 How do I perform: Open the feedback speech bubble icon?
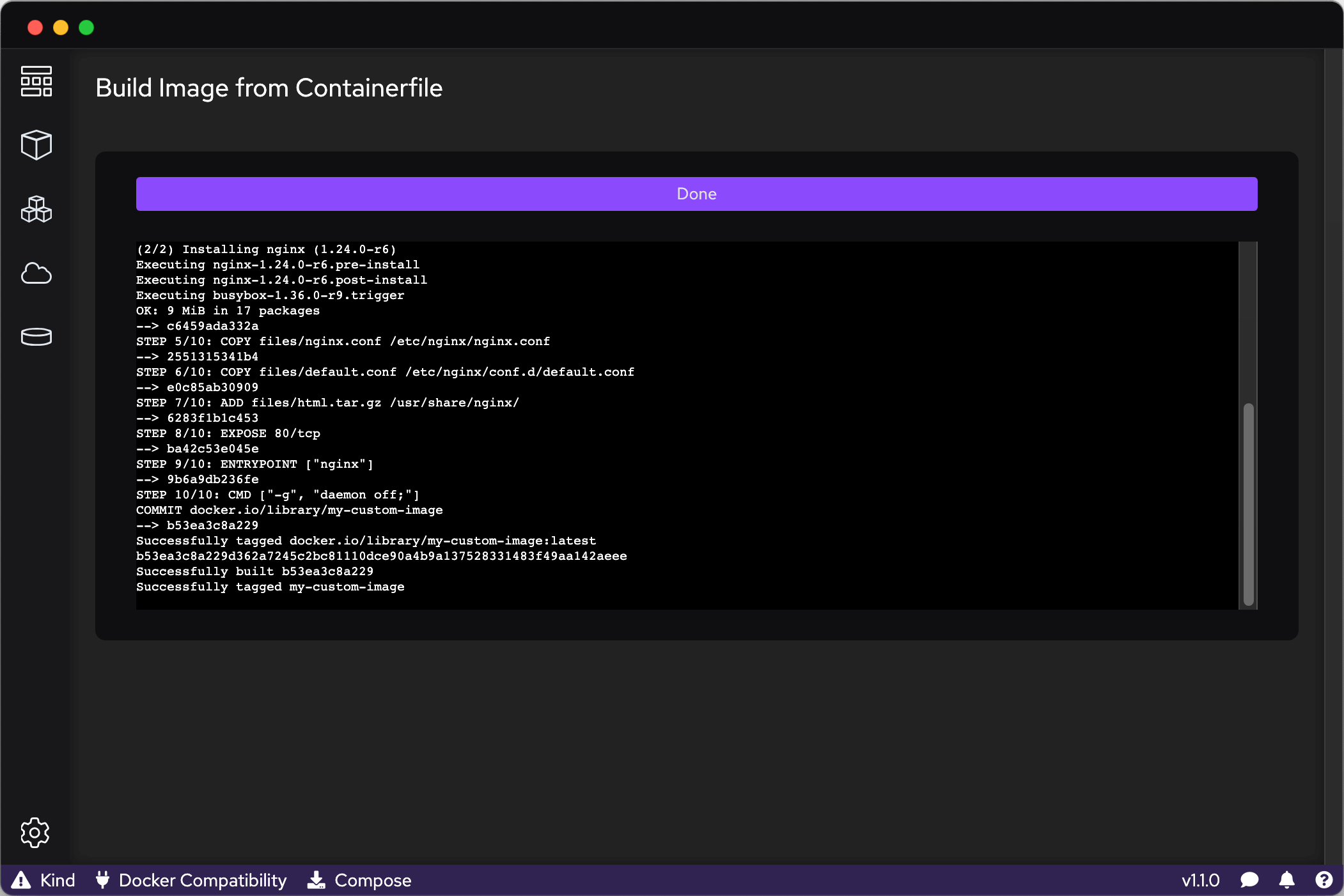[x=1249, y=880]
